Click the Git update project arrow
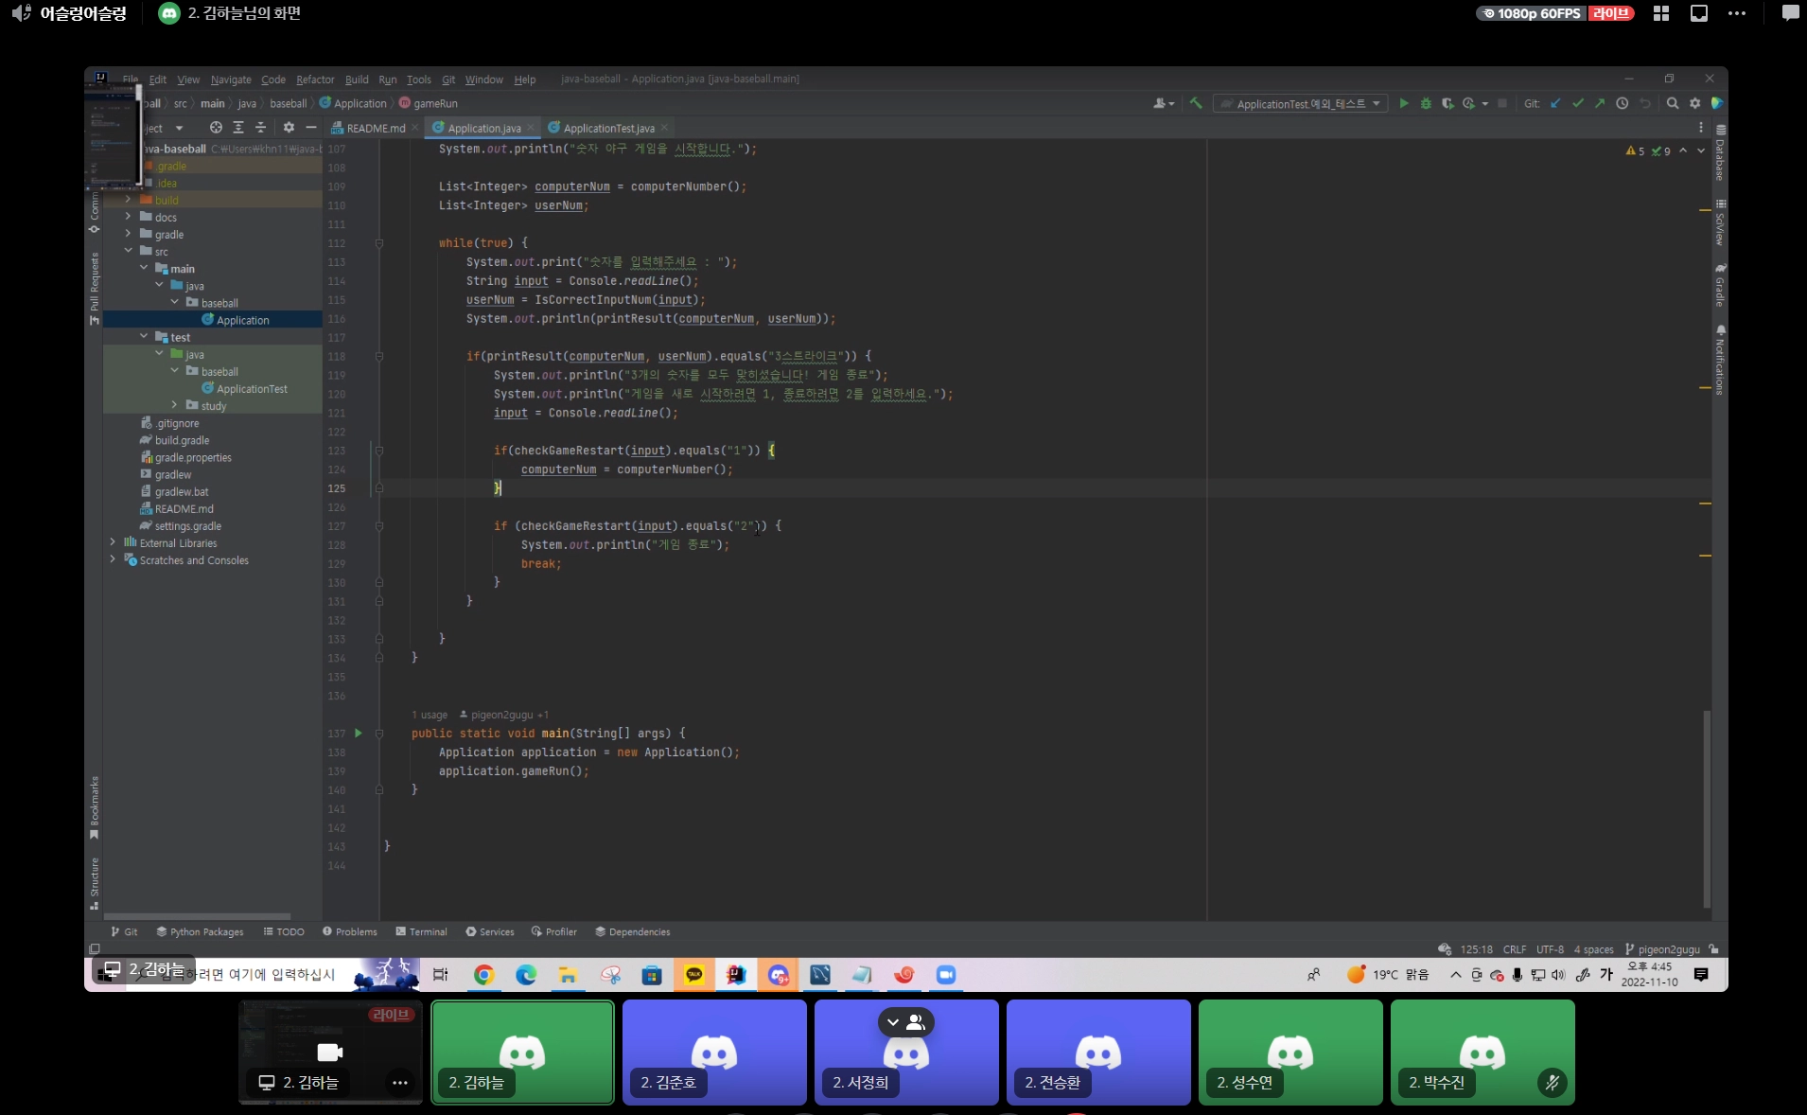The height and width of the screenshot is (1115, 1807). [1555, 103]
